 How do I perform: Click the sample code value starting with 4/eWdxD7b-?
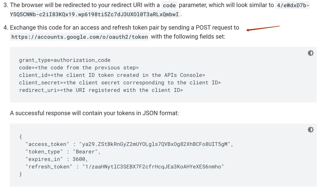click(x=292, y=5)
